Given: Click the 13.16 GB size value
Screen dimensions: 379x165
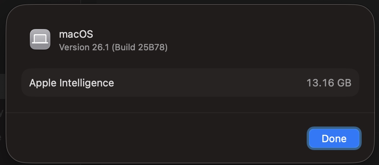Looking at the screenshot, I should pos(329,83).
